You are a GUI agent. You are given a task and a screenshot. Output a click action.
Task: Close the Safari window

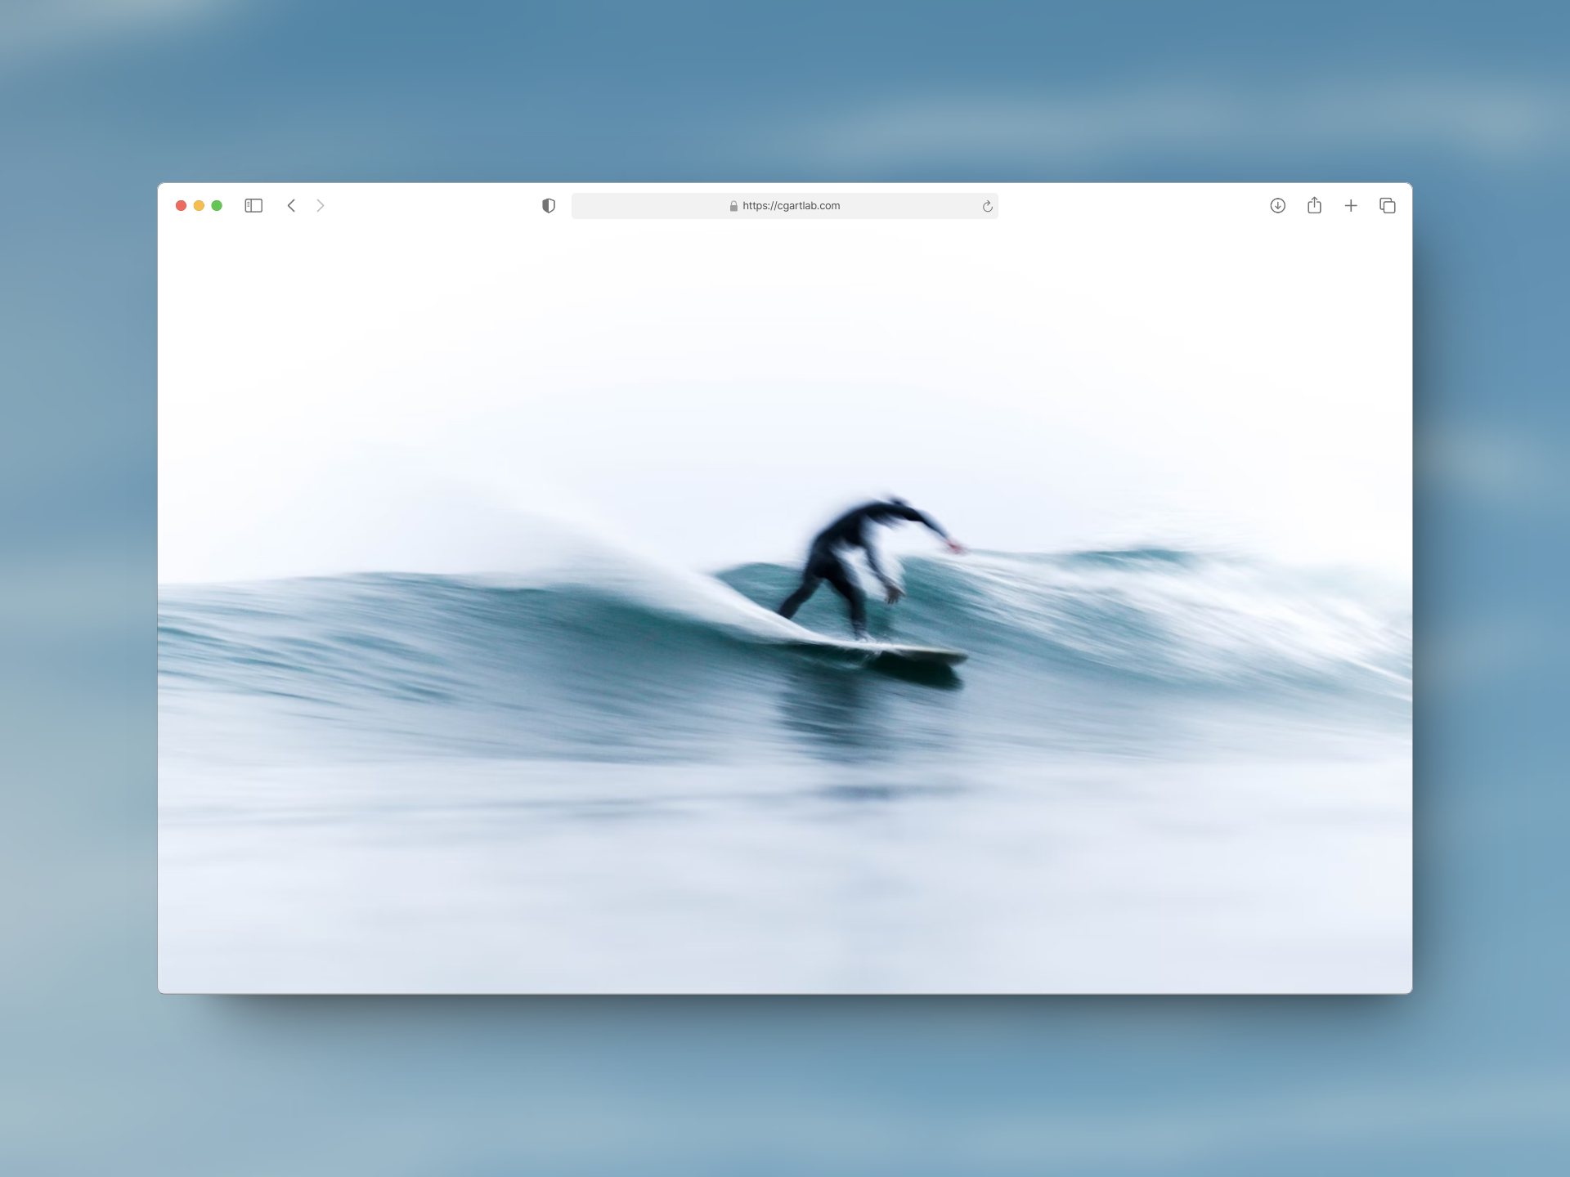(182, 206)
